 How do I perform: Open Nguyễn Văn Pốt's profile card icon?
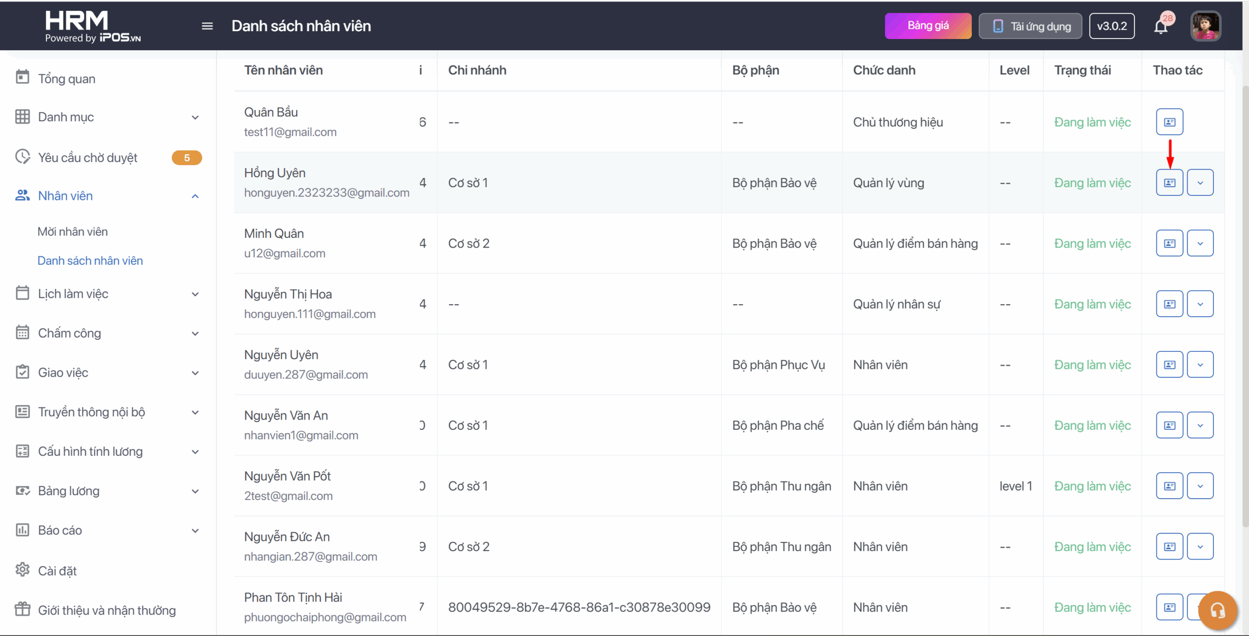[1169, 486]
